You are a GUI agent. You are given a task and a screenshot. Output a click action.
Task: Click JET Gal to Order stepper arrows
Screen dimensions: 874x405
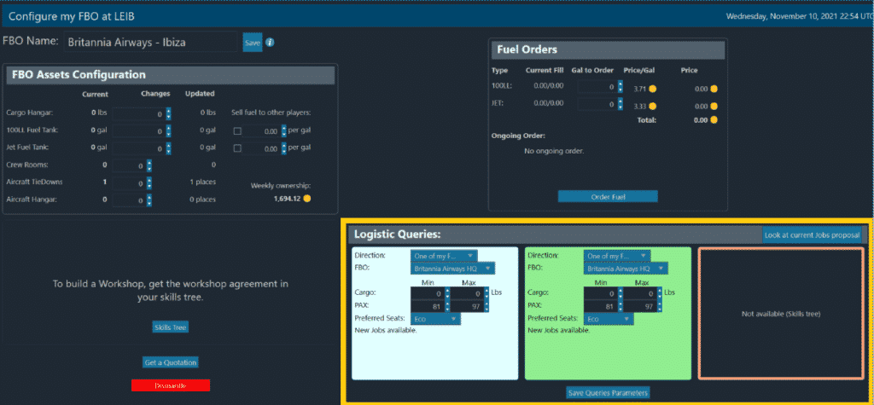coord(621,104)
